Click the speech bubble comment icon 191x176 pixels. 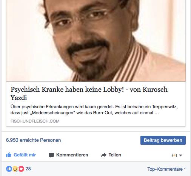(x=51, y=155)
